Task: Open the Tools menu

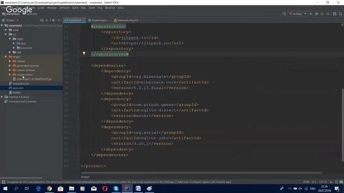Action: (92, 8)
